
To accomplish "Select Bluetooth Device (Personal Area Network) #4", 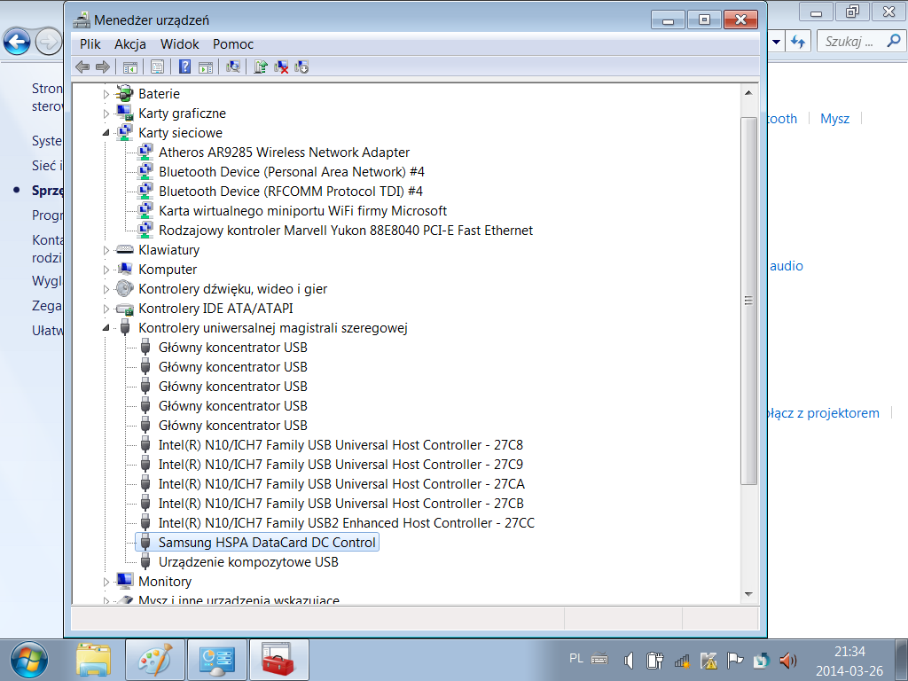I will tap(291, 172).
